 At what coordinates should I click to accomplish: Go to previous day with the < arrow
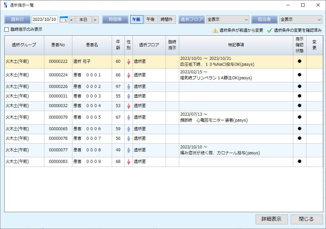point(71,19)
